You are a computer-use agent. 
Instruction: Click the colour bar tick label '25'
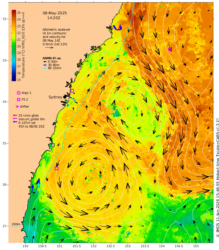tap(19, 13)
